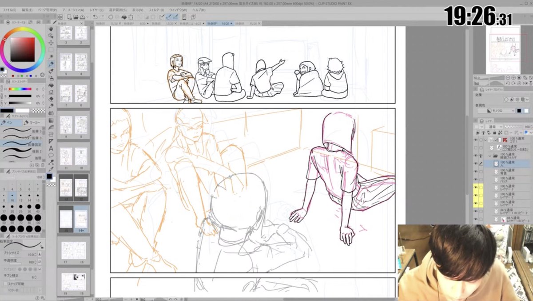Click the Redo arrow in the toolbar
533x301 pixels.
(x=102, y=17)
